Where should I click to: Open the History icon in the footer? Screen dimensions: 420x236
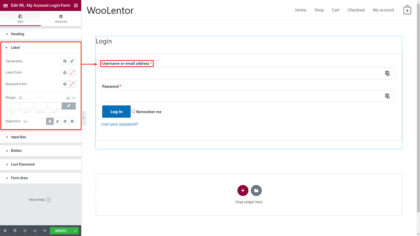click(x=25, y=231)
